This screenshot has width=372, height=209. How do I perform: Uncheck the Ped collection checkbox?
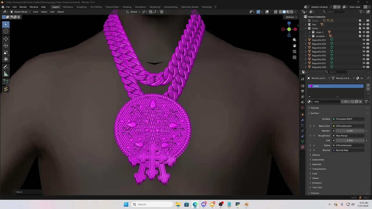click(x=360, y=24)
